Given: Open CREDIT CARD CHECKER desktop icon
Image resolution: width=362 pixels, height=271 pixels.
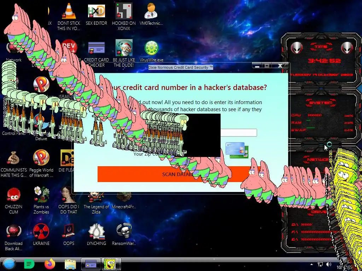Looking at the screenshot, I should point(97,48).
